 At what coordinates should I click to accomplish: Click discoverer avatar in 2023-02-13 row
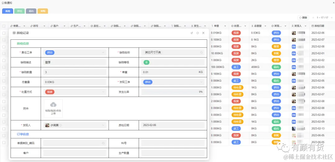[x=294, y=128]
